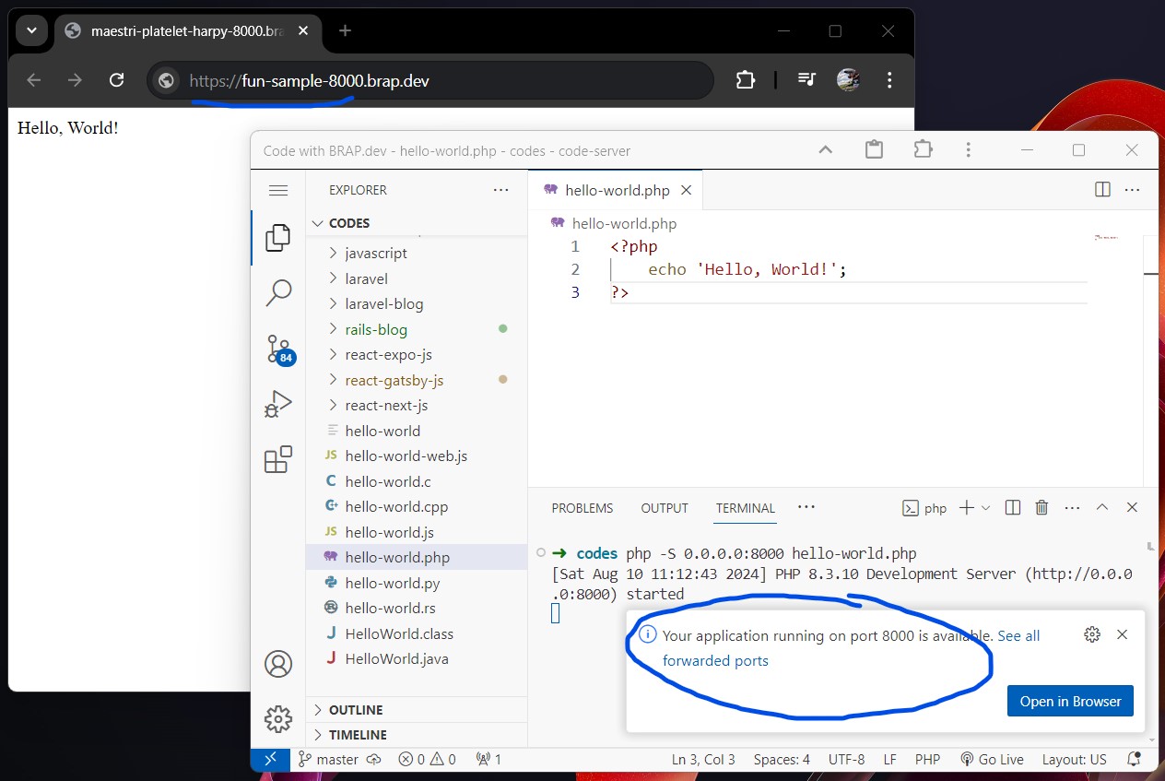The height and width of the screenshot is (781, 1165).
Task: Switch to the PROBLEMS tab
Action: (x=582, y=507)
